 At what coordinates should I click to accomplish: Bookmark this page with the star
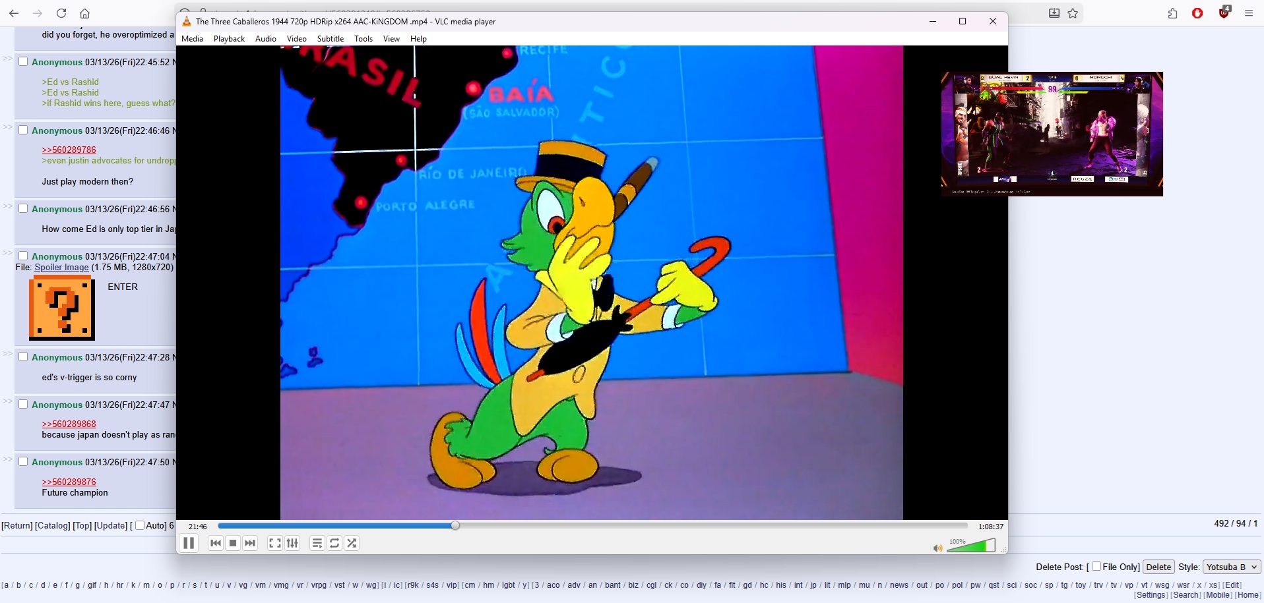tap(1073, 13)
